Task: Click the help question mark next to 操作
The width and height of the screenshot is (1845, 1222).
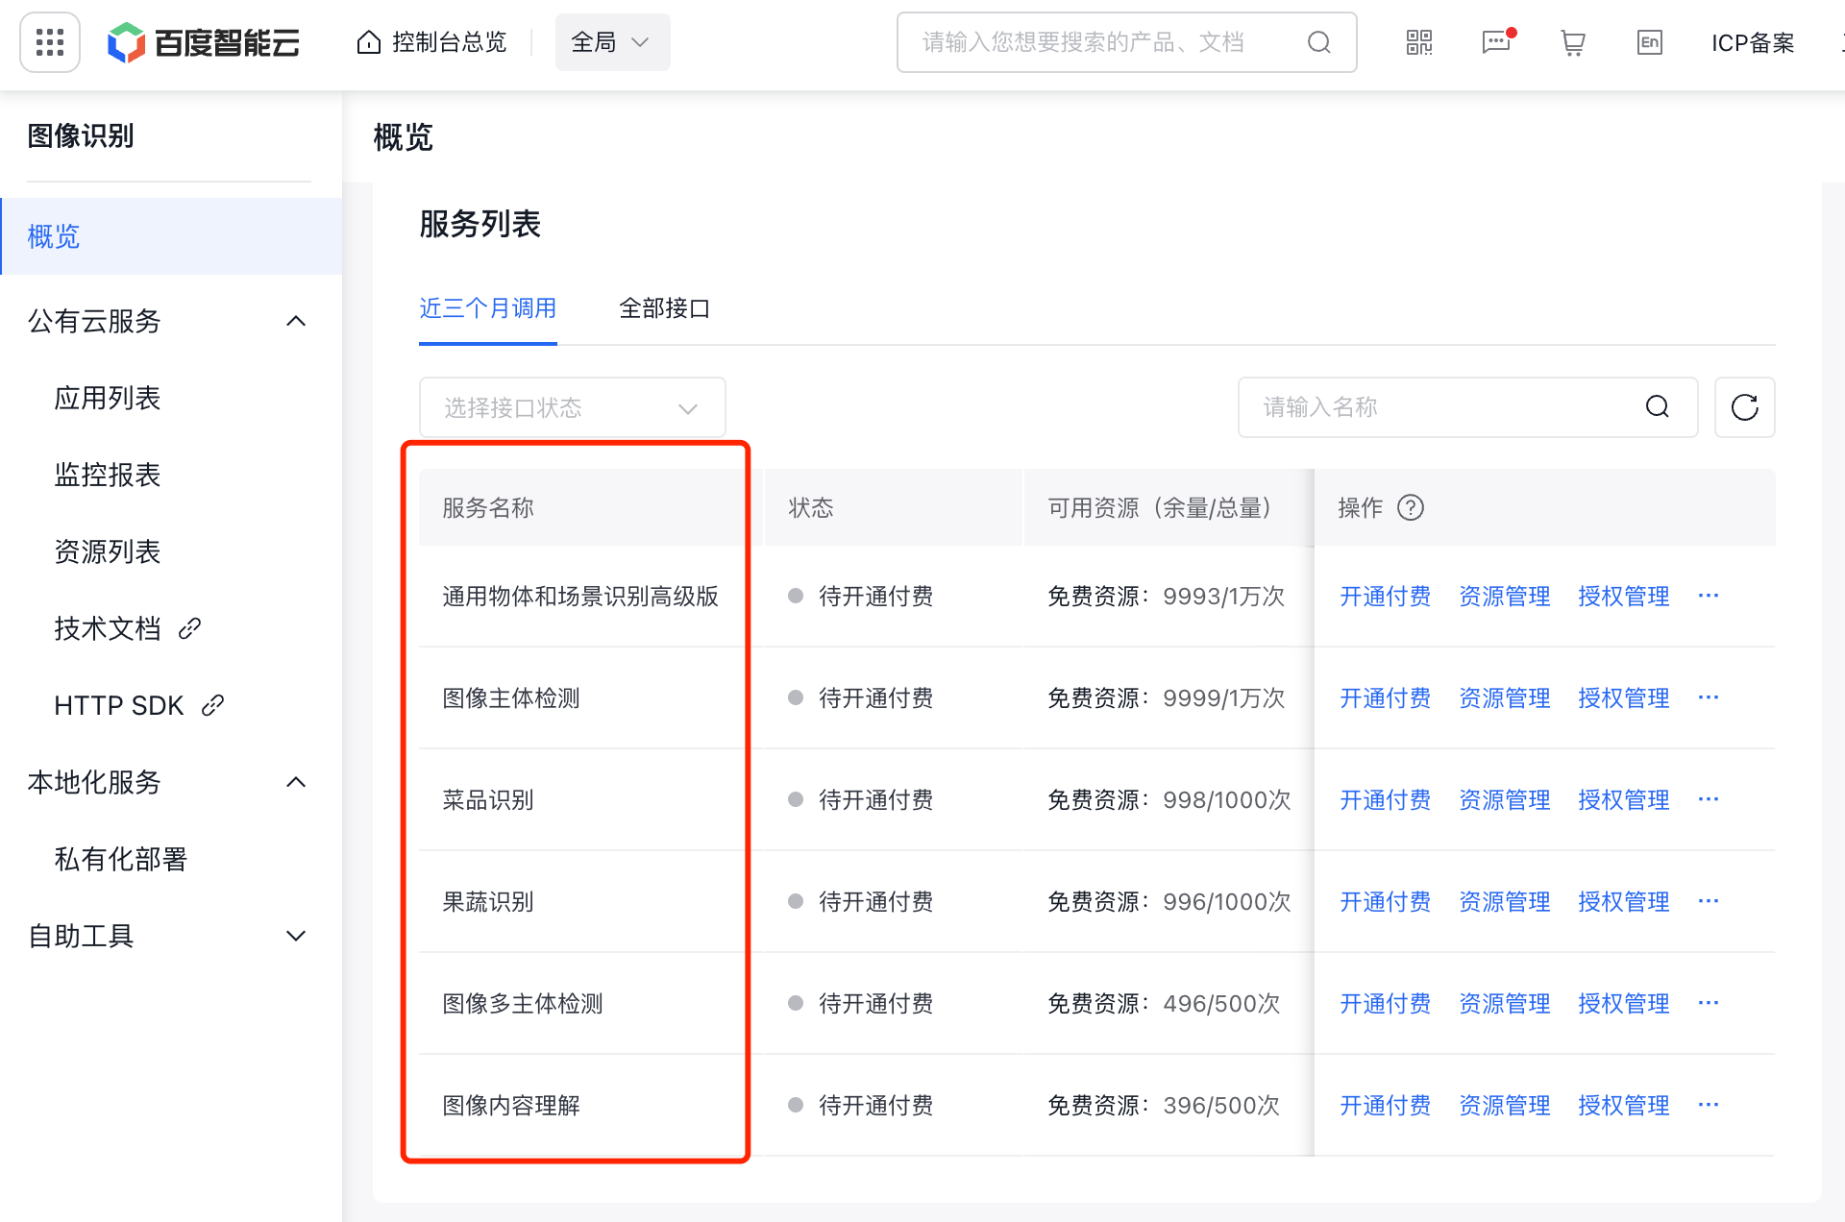Action: click(x=1410, y=507)
